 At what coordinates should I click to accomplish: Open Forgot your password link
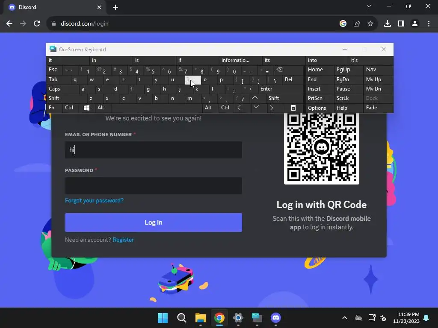point(94,201)
